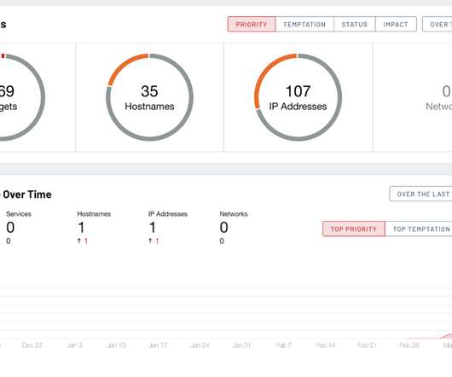Select the Top Priority toggle button
Image resolution: width=452 pixels, height=377 pixels.
click(354, 229)
